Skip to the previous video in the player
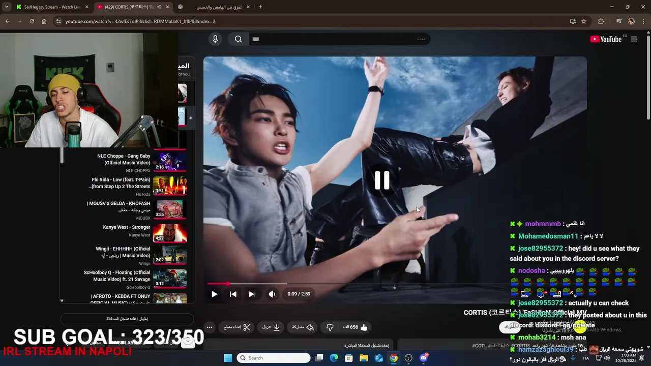 tap(233, 294)
